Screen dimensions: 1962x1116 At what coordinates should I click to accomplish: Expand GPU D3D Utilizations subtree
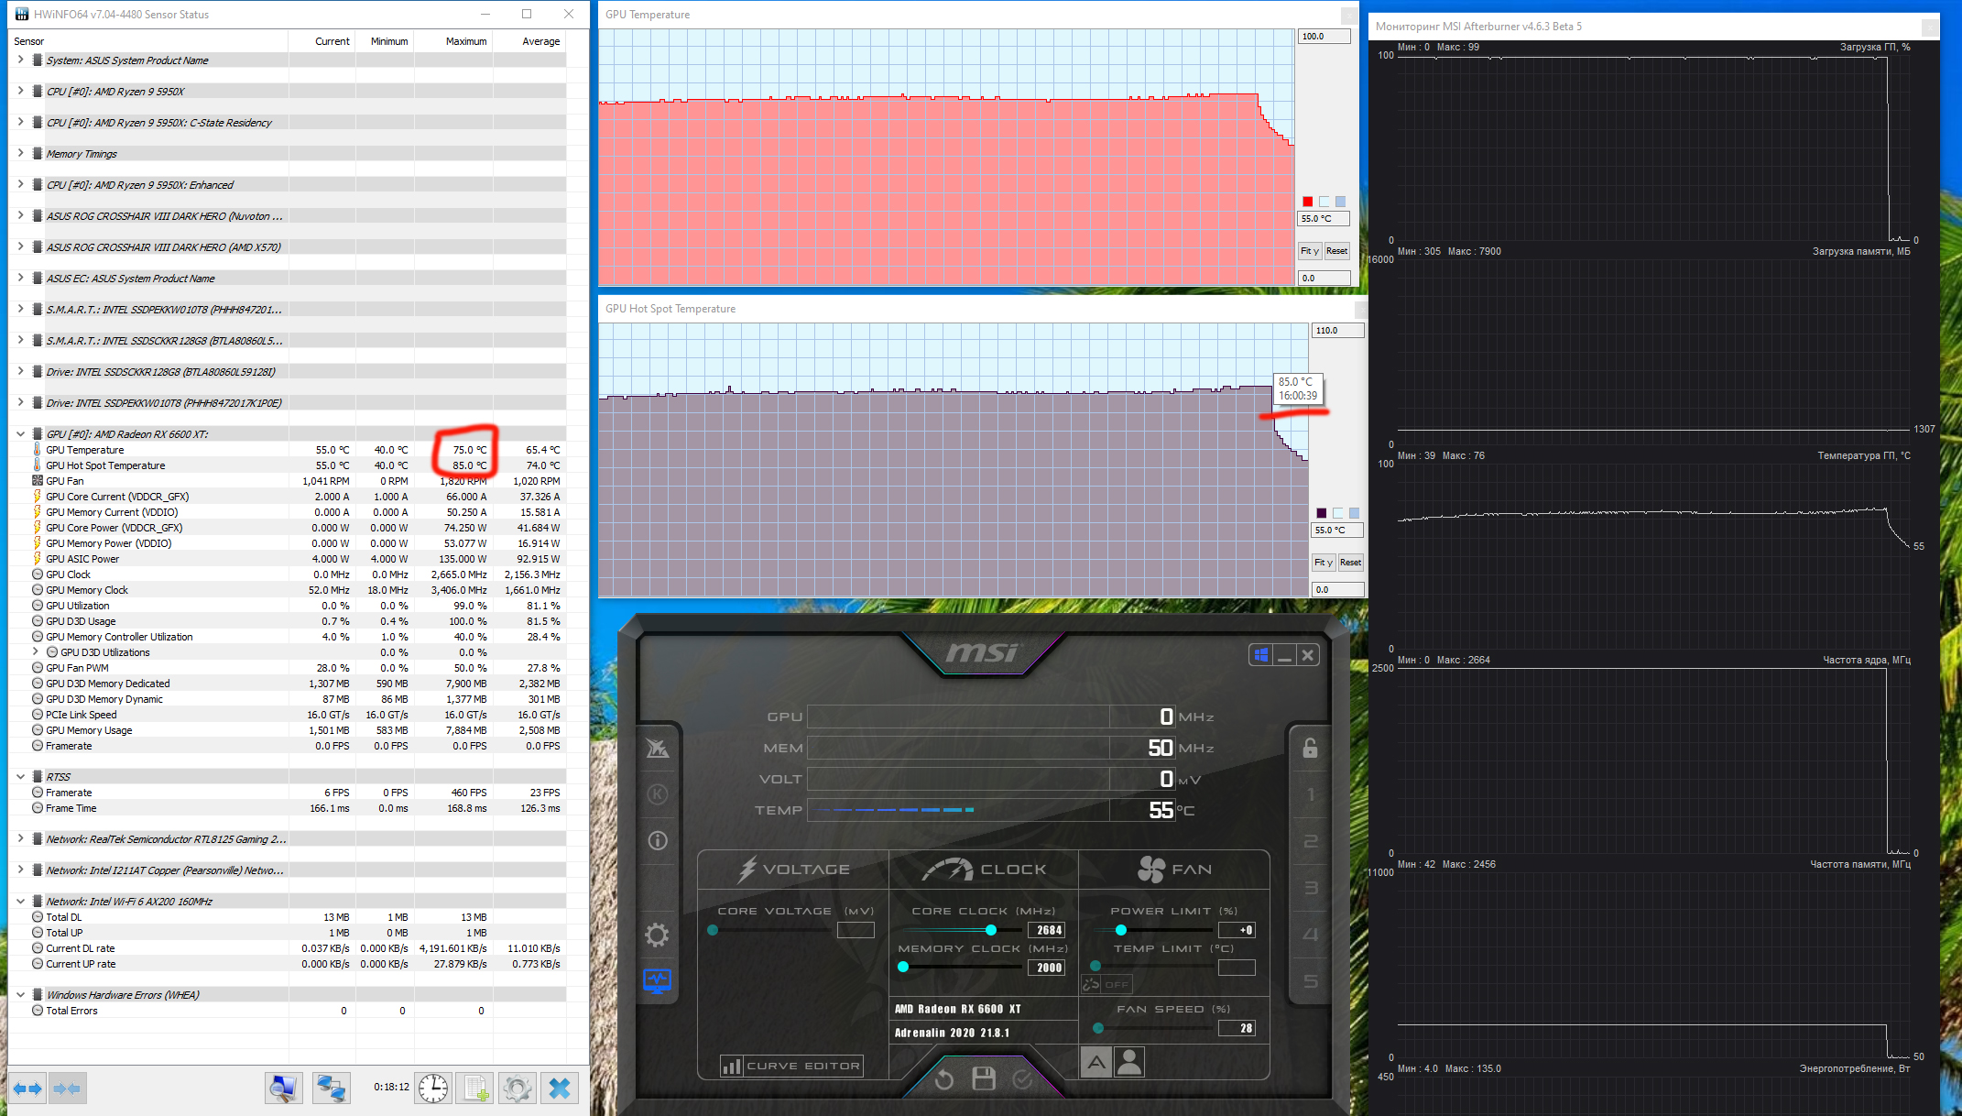coord(36,652)
